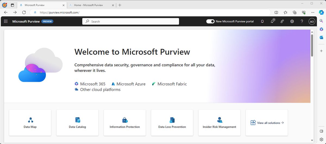Open the notifications bell
The height and width of the screenshot is (144, 326).
[x=262, y=21]
